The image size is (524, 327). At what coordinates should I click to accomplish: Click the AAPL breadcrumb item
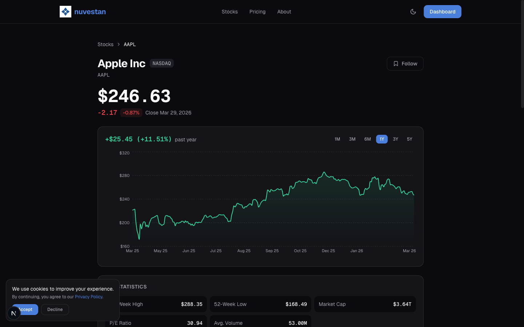tap(130, 44)
